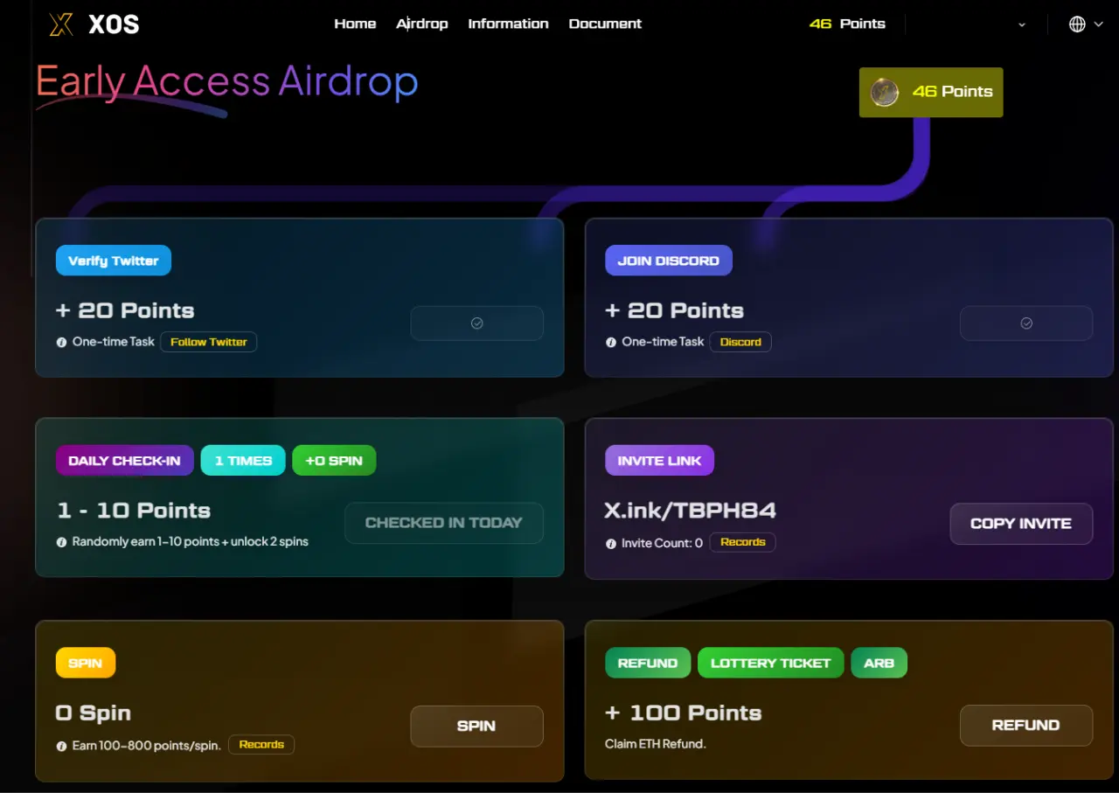The width and height of the screenshot is (1119, 793).
Task: Click the coin icon beside 46 Points
Action: (885, 92)
